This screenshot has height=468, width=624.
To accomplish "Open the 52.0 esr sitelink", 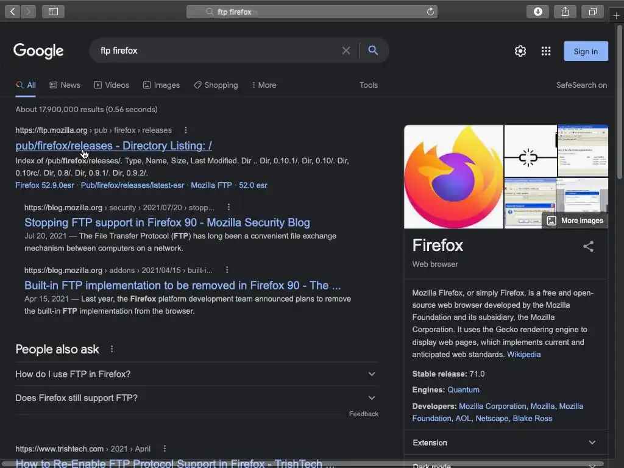I will click(x=253, y=185).
